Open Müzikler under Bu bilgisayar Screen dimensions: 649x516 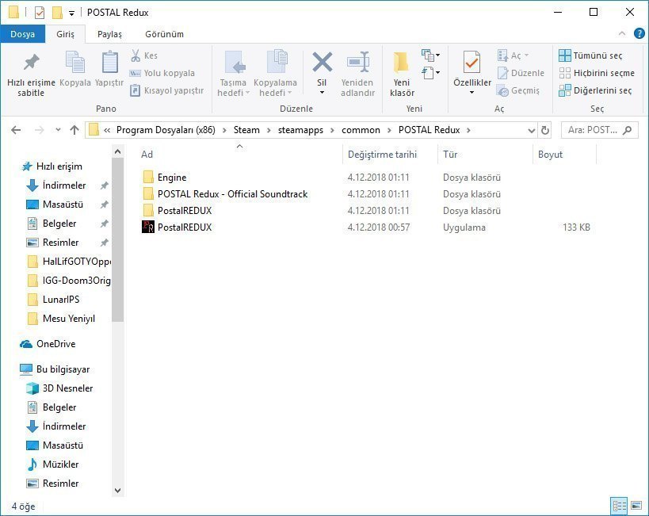point(60,464)
